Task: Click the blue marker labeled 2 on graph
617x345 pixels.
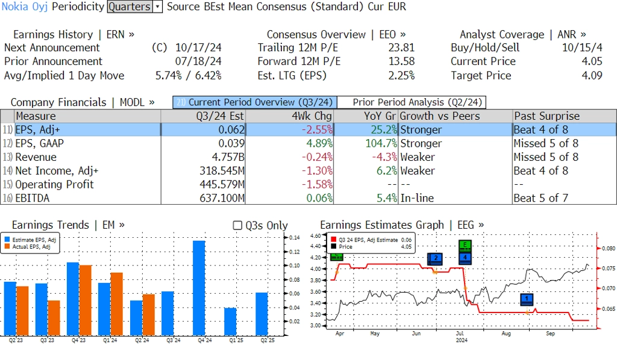Action: tap(435, 258)
